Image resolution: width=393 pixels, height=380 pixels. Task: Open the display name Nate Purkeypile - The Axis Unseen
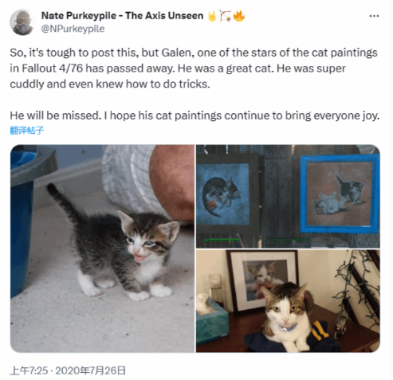(x=122, y=16)
